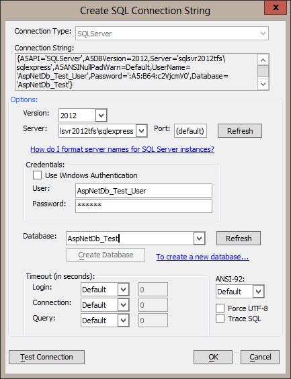The image size is (291, 379).
Task: Click the Refresh button next to Port
Action: point(240,131)
